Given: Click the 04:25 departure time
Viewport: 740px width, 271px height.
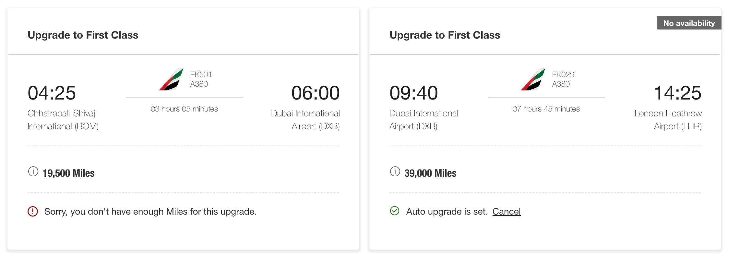Looking at the screenshot, I should pyautogui.click(x=52, y=93).
